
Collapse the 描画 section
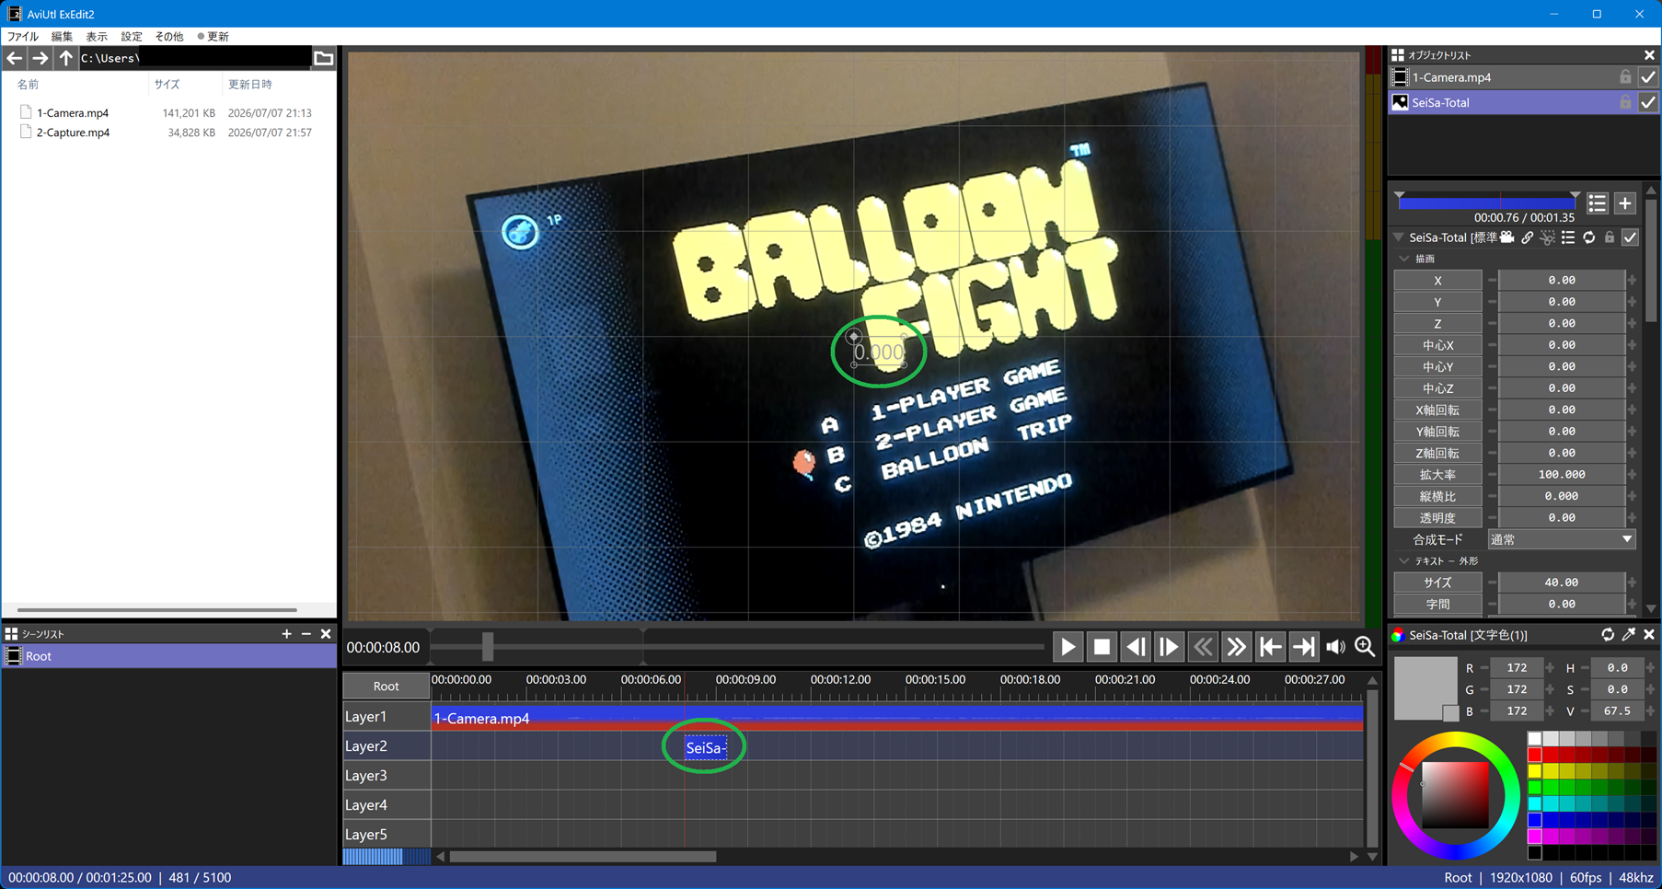tap(1404, 260)
